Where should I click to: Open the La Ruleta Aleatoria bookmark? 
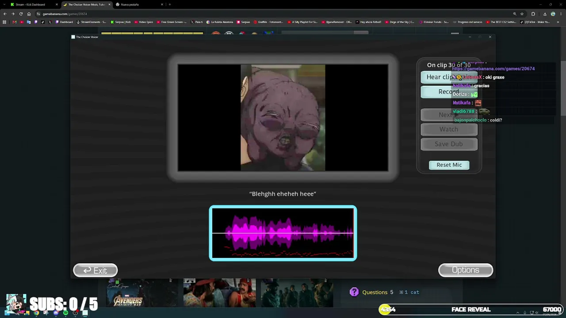[219, 22]
